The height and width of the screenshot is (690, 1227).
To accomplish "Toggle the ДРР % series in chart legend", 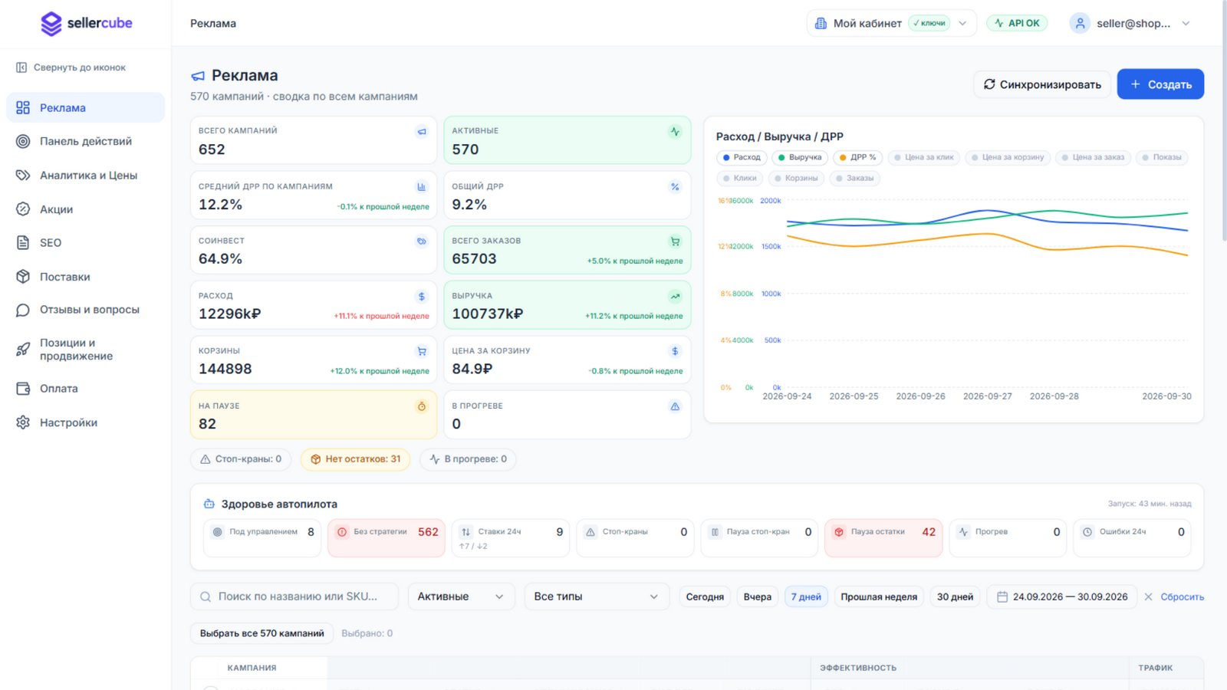I will click(x=858, y=157).
